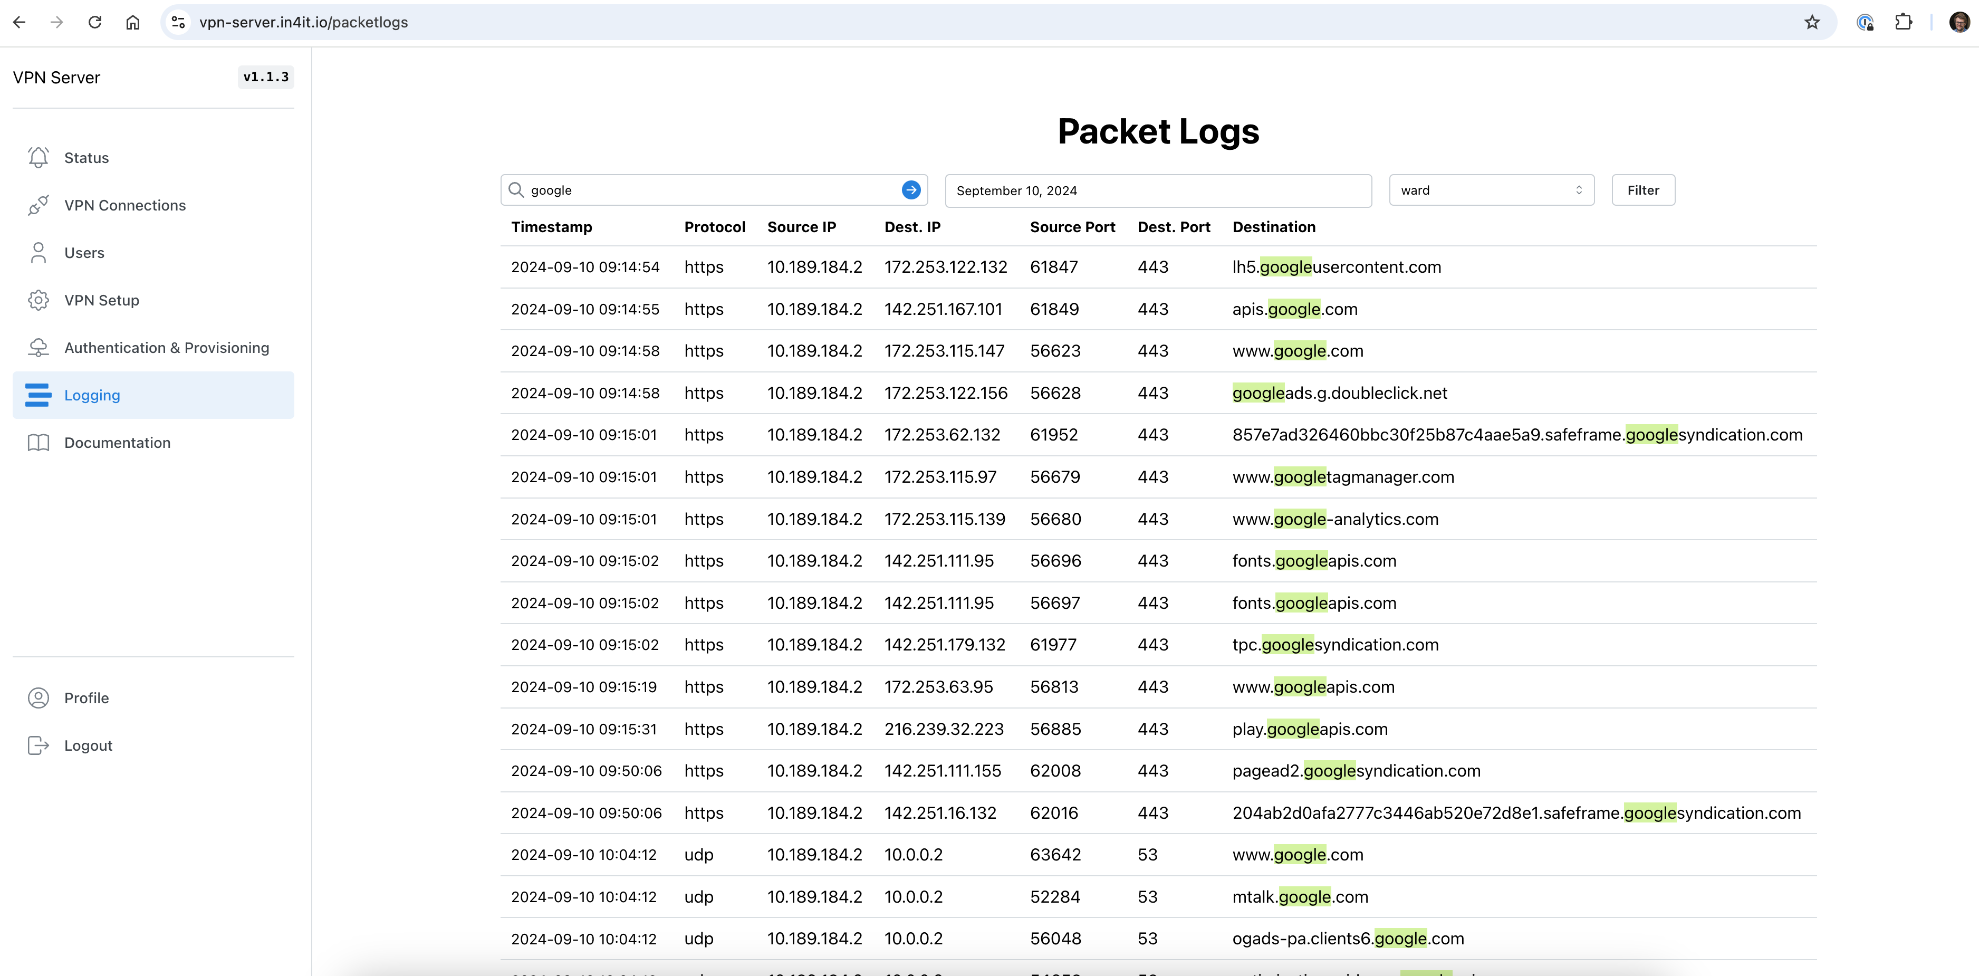This screenshot has width=1979, height=976.
Task: Switch to the Logging section
Action: coord(92,395)
